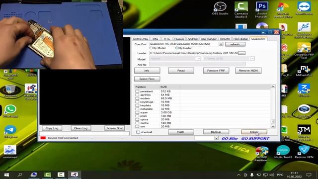Open the volume speaker tray icon
This screenshot has width=318, height=179.
pyautogui.click(x=272, y=175)
